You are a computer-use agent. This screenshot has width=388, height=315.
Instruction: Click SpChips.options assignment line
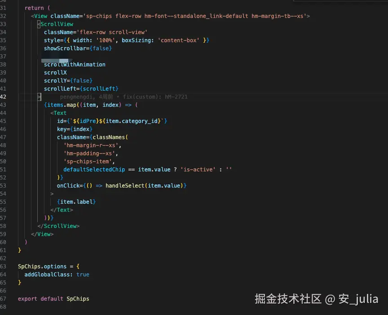49,266
